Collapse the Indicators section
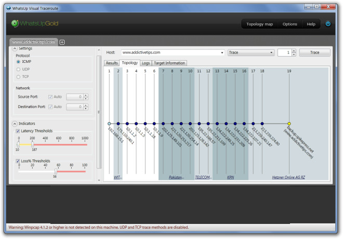Screen dimensions: 343x239 tap(15, 124)
